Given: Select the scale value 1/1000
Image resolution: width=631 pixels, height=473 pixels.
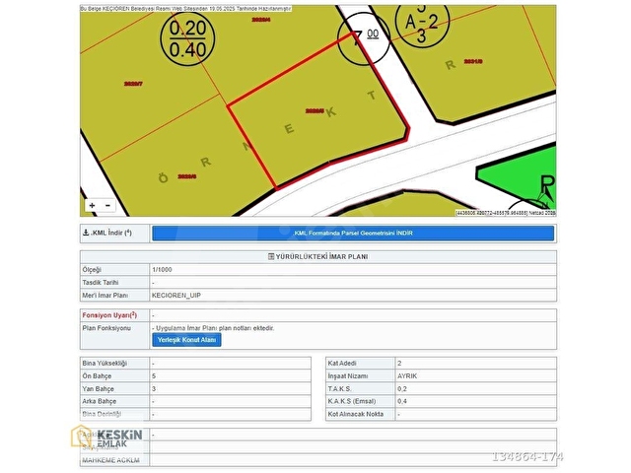Looking at the screenshot, I should point(162,270).
